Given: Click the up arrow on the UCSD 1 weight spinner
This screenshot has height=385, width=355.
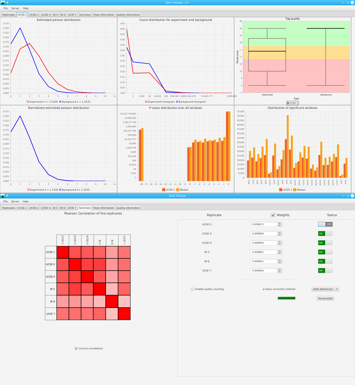Looking at the screenshot, I should [279, 223].
